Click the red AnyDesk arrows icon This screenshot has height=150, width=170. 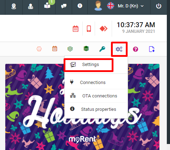coord(104,29)
